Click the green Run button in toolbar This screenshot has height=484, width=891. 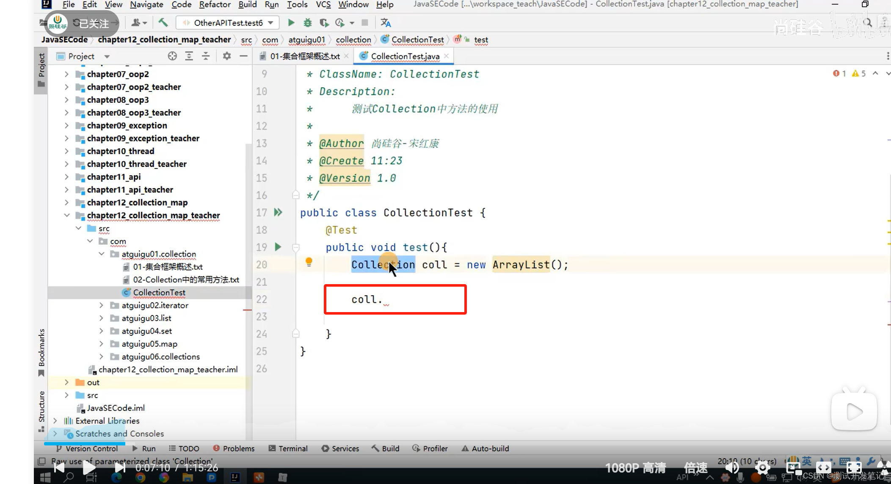(291, 22)
